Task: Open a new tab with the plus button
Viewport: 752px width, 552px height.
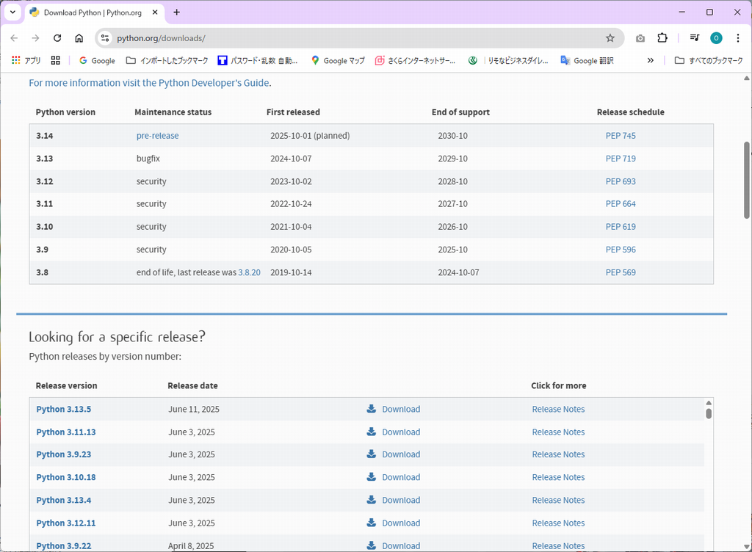Action: coord(176,12)
